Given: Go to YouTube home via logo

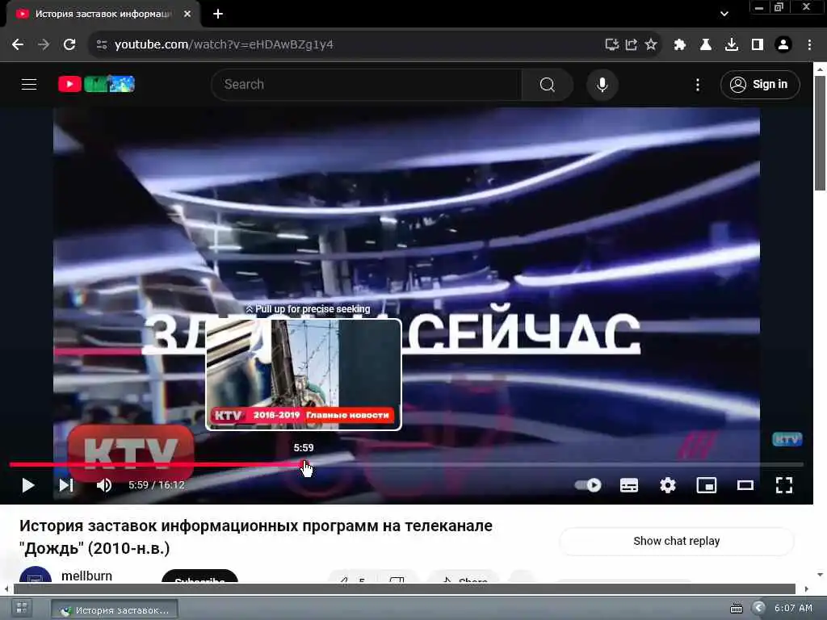Looking at the screenshot, I should tap(96, 84).
